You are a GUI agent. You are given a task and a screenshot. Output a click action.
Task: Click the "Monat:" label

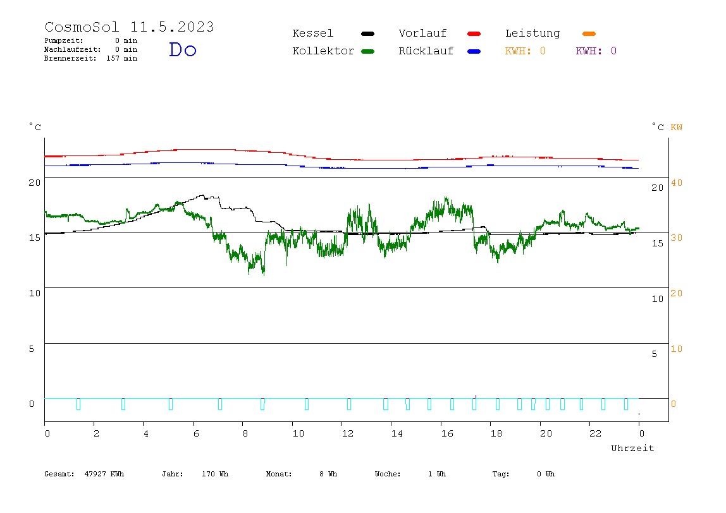pyautogui.click(x=279, y=474)
